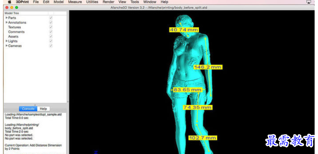Select the 146.2 mm dimension label
The width and height of the screenshot is (318, 154).
[x=208, y=67]
